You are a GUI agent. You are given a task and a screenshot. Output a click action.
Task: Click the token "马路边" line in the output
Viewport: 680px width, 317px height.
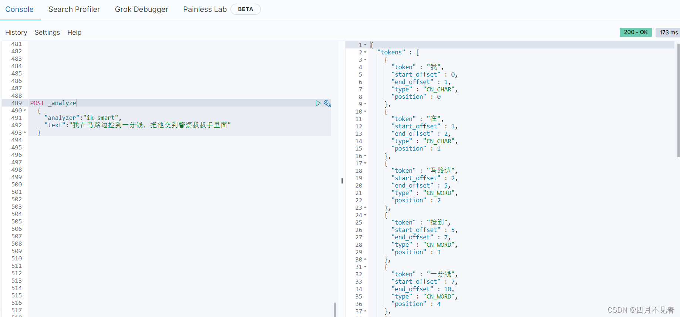[x=424, y=171]
